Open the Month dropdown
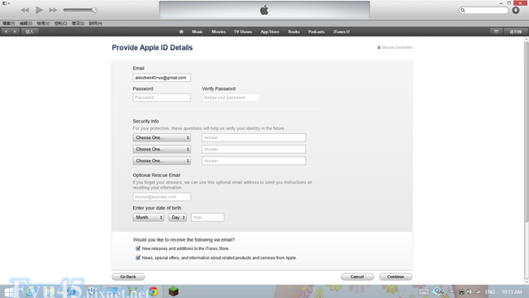The height and width of the screenshot is (298, 529). (x=148, y=217)
